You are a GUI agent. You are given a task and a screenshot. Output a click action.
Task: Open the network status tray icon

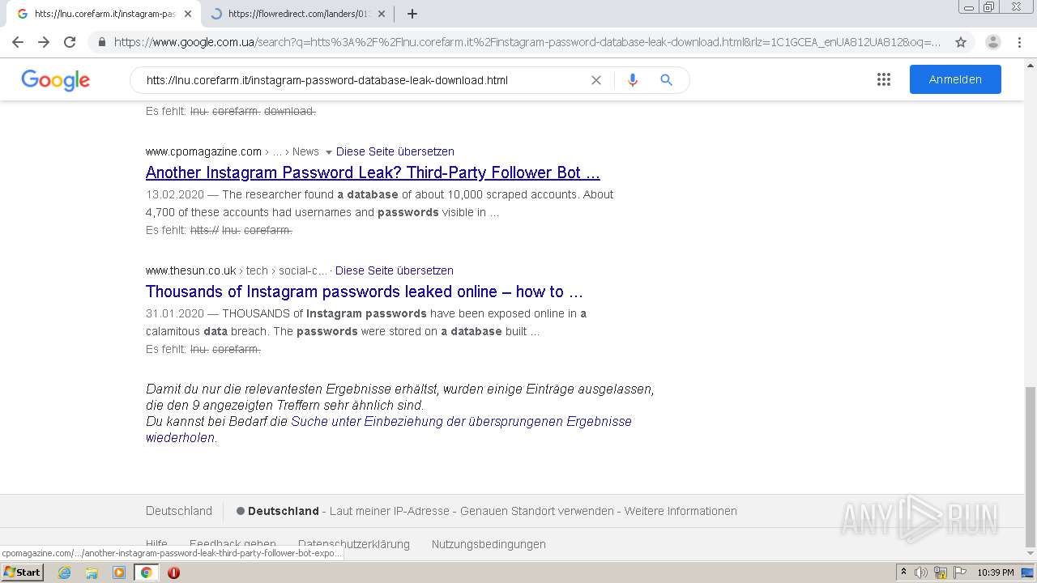941,572
